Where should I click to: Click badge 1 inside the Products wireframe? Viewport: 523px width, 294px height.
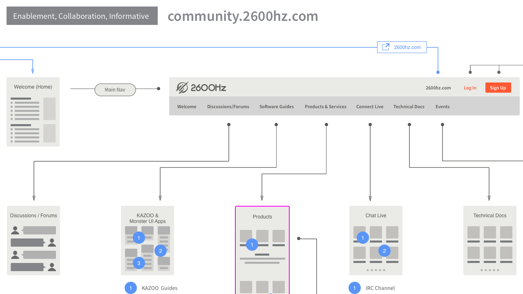tap(252, 245)
